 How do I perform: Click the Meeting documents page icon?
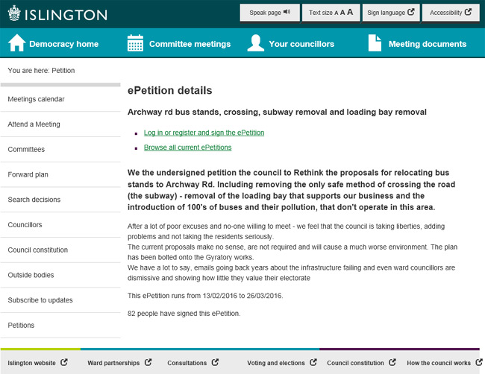pyautogui.click(x=375, y=44)
